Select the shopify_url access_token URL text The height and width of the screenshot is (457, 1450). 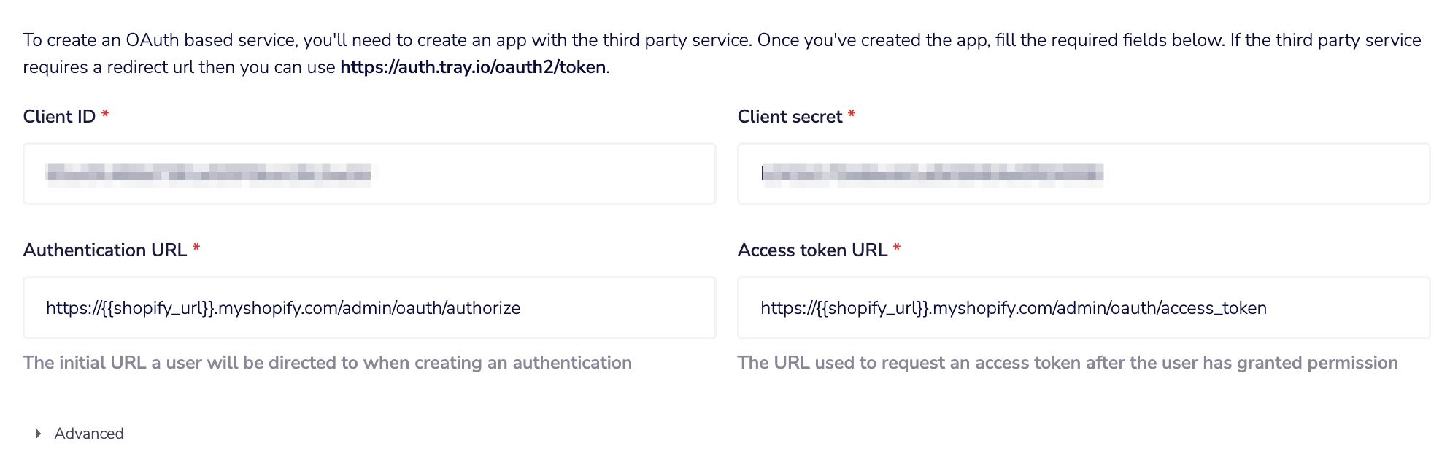(x=1014, y=307)
